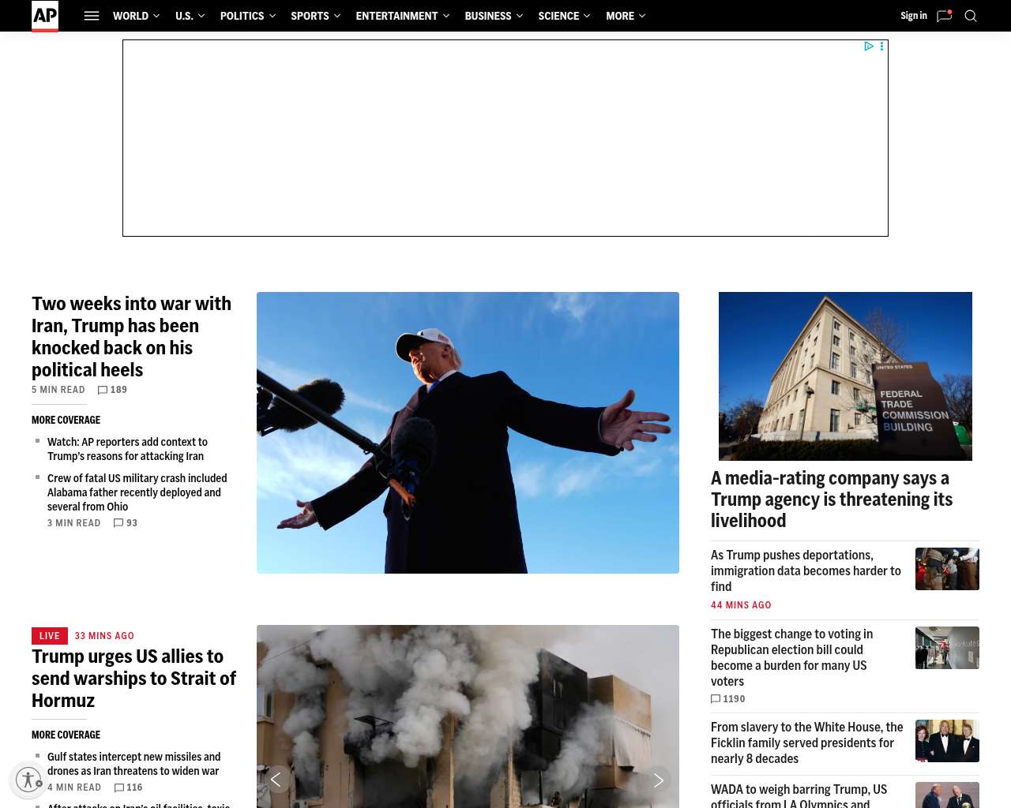Open comments on military crash story (93)
This screenshot has height=808, width=1011.
(x=126, y=523)
